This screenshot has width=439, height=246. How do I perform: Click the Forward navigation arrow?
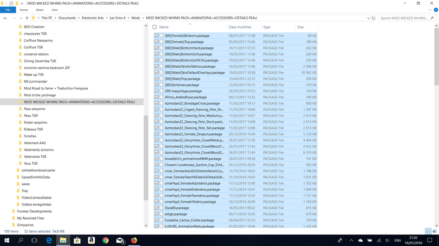pos(14,18)
